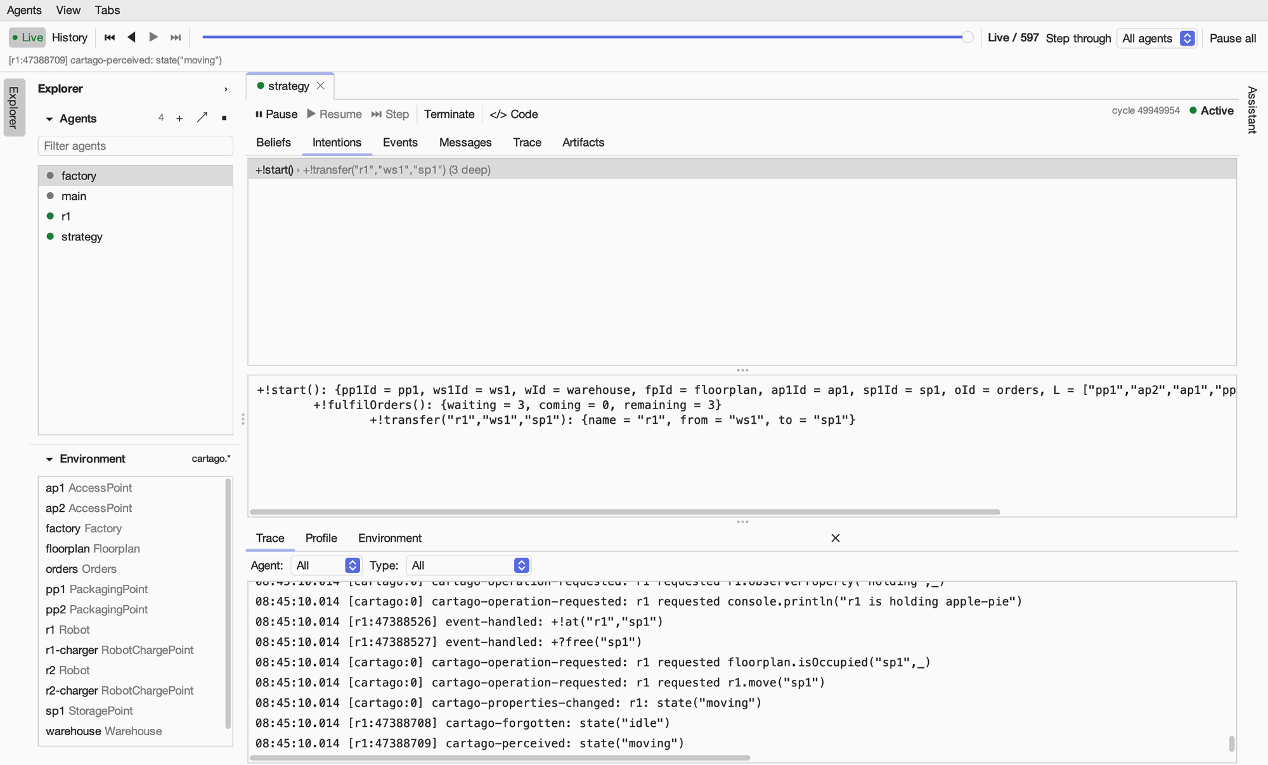Image resolution: width=1268 pixels, height=765 pixels.
Task: Jump to last step in playback
Action: [176, 37]
